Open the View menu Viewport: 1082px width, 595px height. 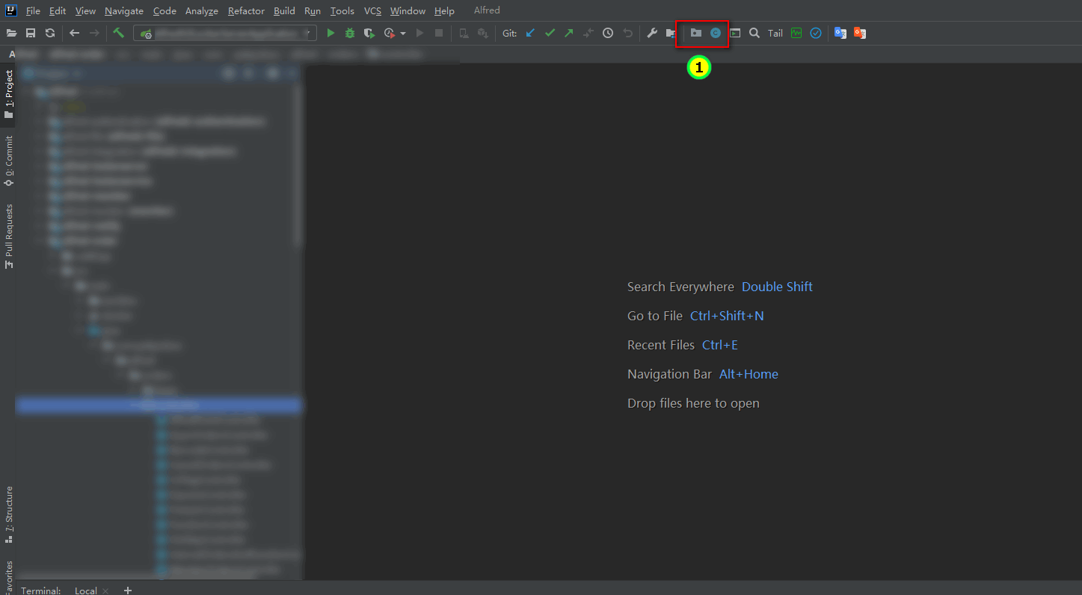[85, 11]
